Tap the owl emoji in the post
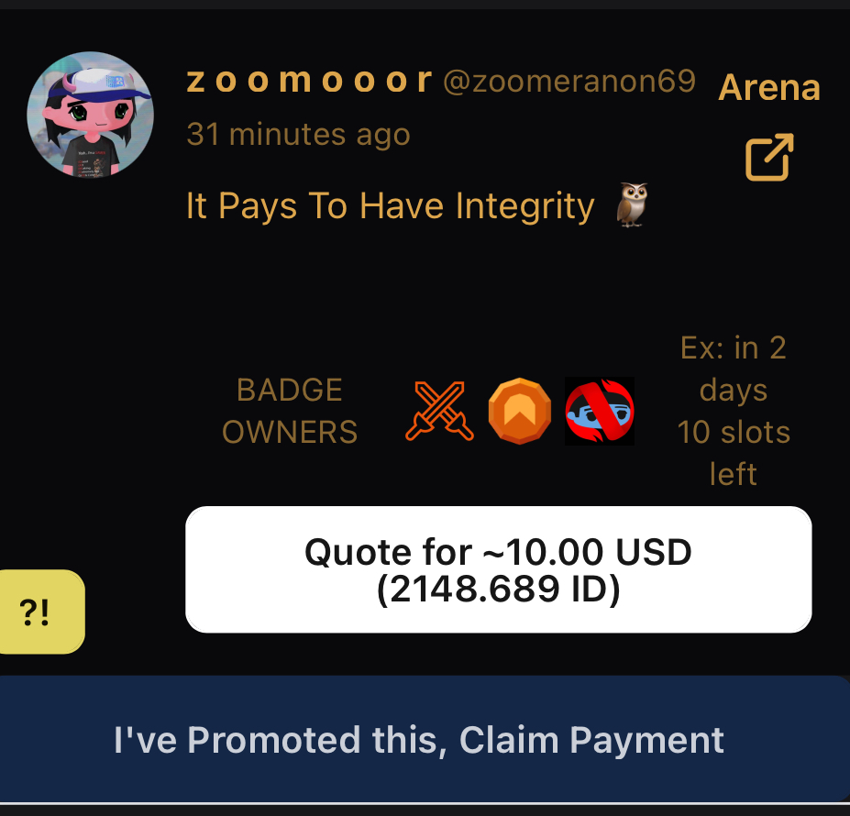 [632, 205]
